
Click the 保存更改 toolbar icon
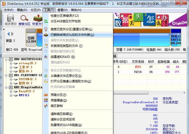(10, 20)
